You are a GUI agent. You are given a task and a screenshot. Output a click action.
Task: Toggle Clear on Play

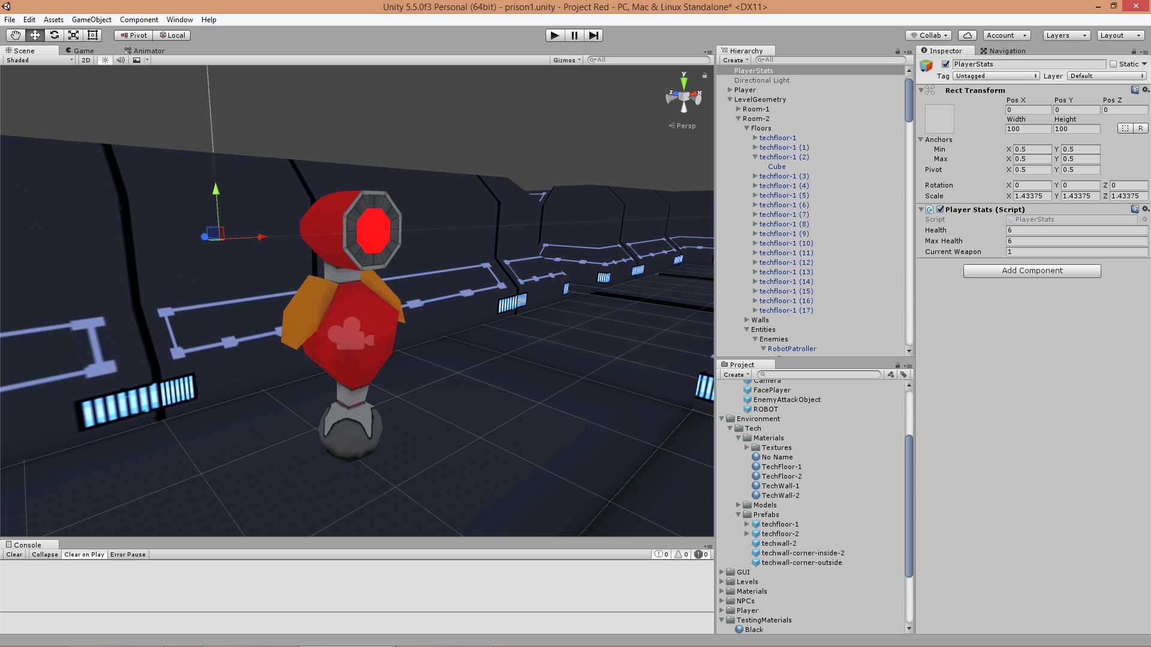85,555
